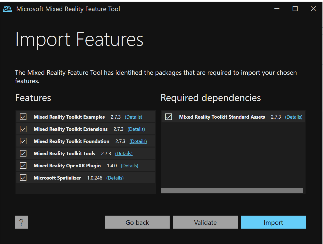Select Mixed Reality Toolkit Extensions name text
323x244 pixels.
(71, 129)
